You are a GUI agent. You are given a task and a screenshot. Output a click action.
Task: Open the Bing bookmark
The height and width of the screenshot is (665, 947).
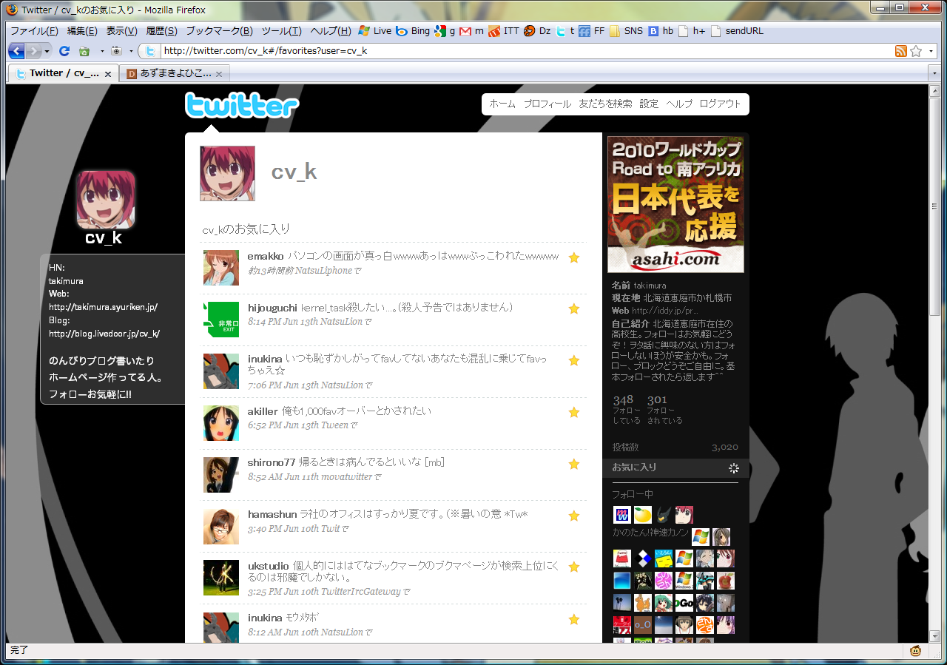pos(413,31)
